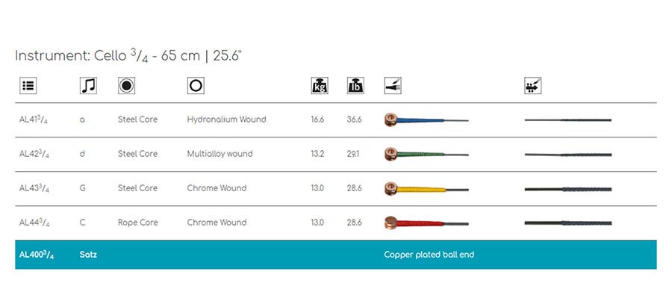The width and height of the screenshot is (672, 298).
Task: Click the Copper plated ball end text
Action: pos(429,255)
